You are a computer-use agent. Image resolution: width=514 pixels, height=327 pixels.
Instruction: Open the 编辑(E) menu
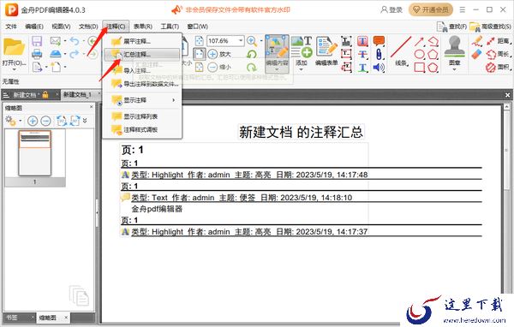(34, 27)
